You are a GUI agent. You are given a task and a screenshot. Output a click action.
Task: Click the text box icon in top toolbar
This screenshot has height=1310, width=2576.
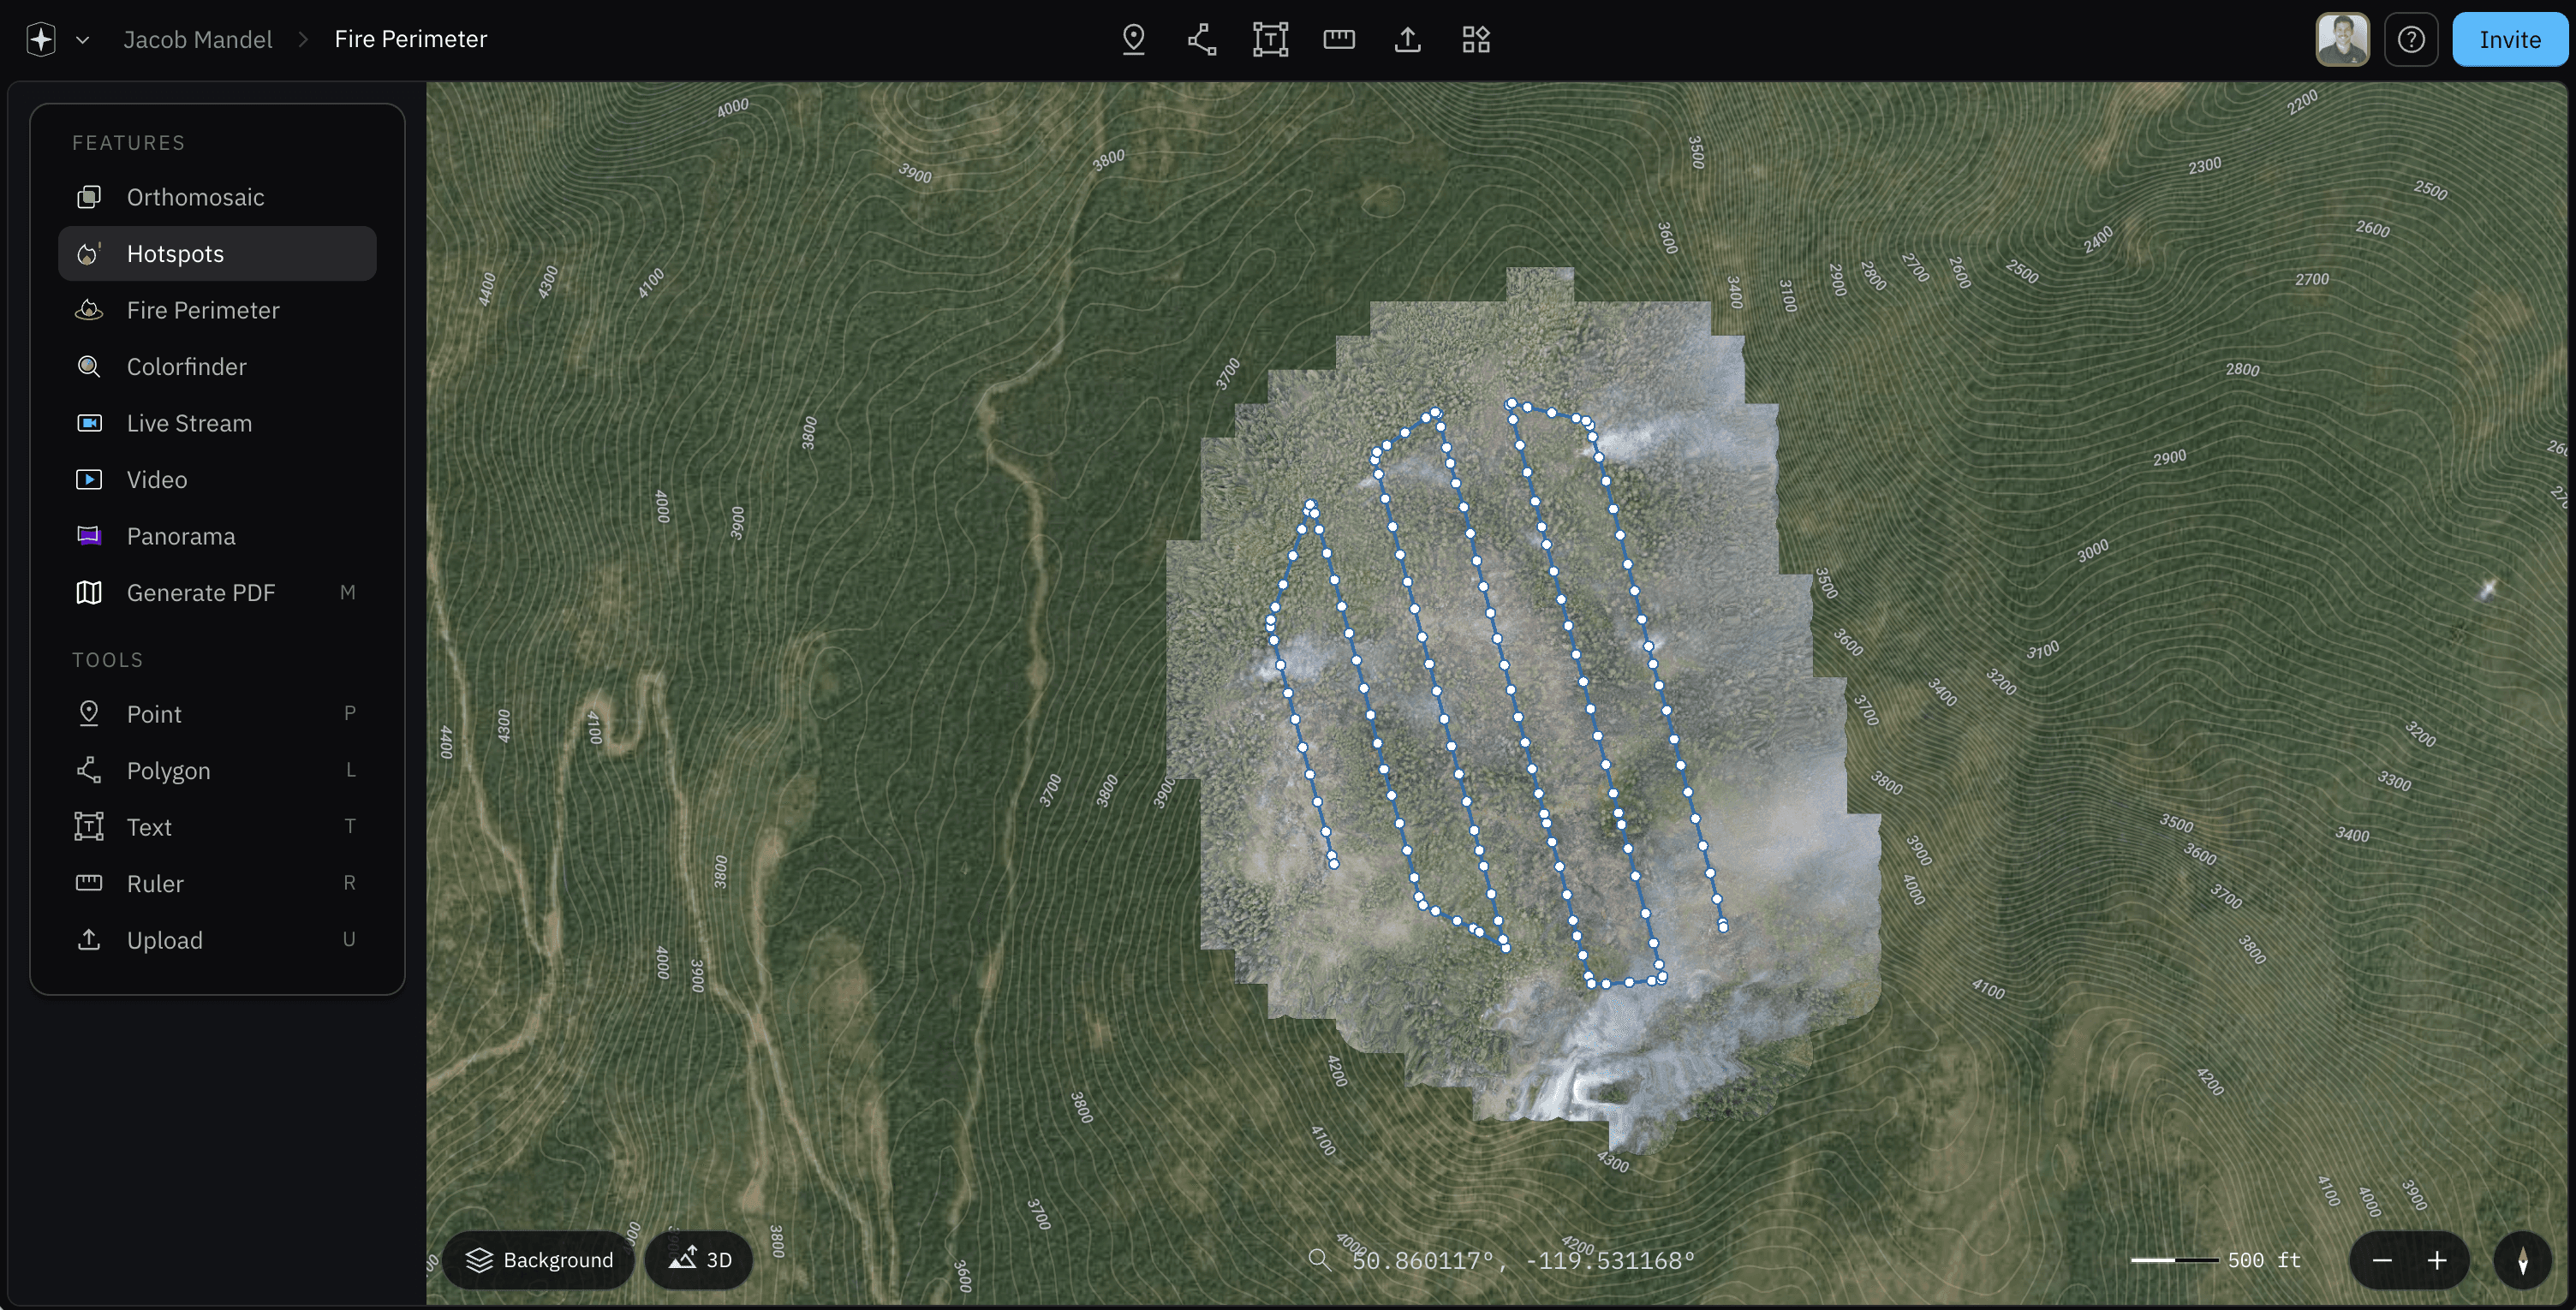(1270, 39)
